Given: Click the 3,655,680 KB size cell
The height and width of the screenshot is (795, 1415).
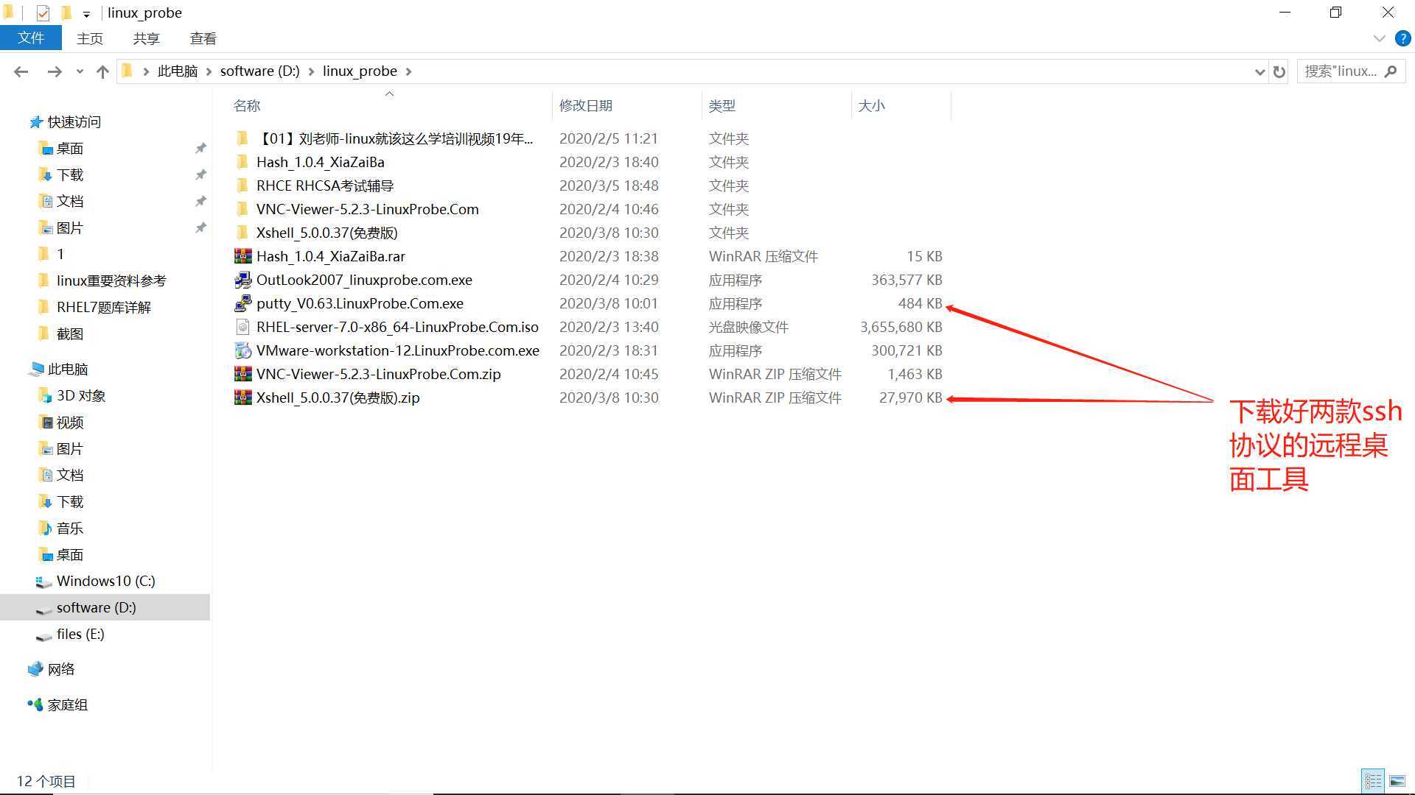Looking at the screenshot, I should (x=901, y=327).
